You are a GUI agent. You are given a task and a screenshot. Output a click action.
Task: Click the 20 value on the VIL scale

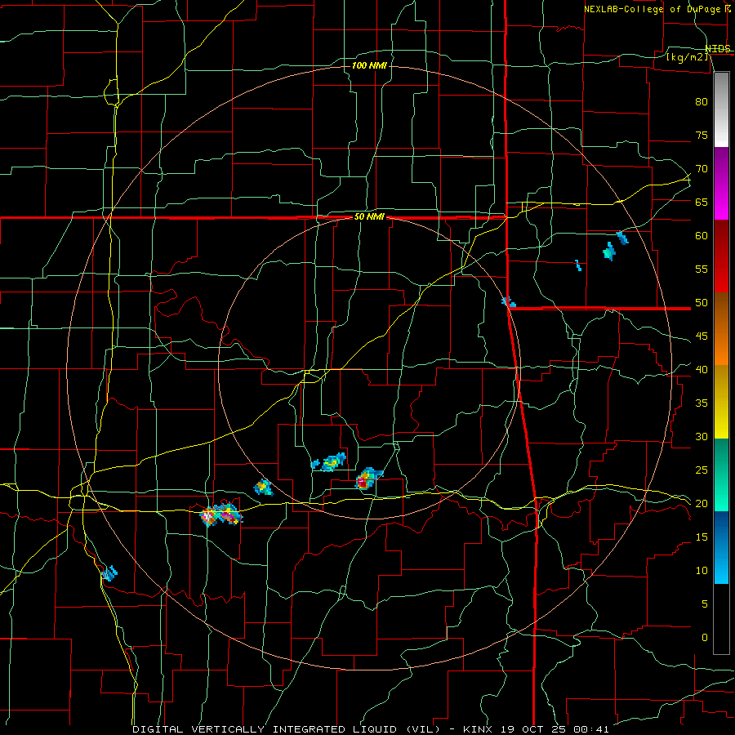(702, 504)
